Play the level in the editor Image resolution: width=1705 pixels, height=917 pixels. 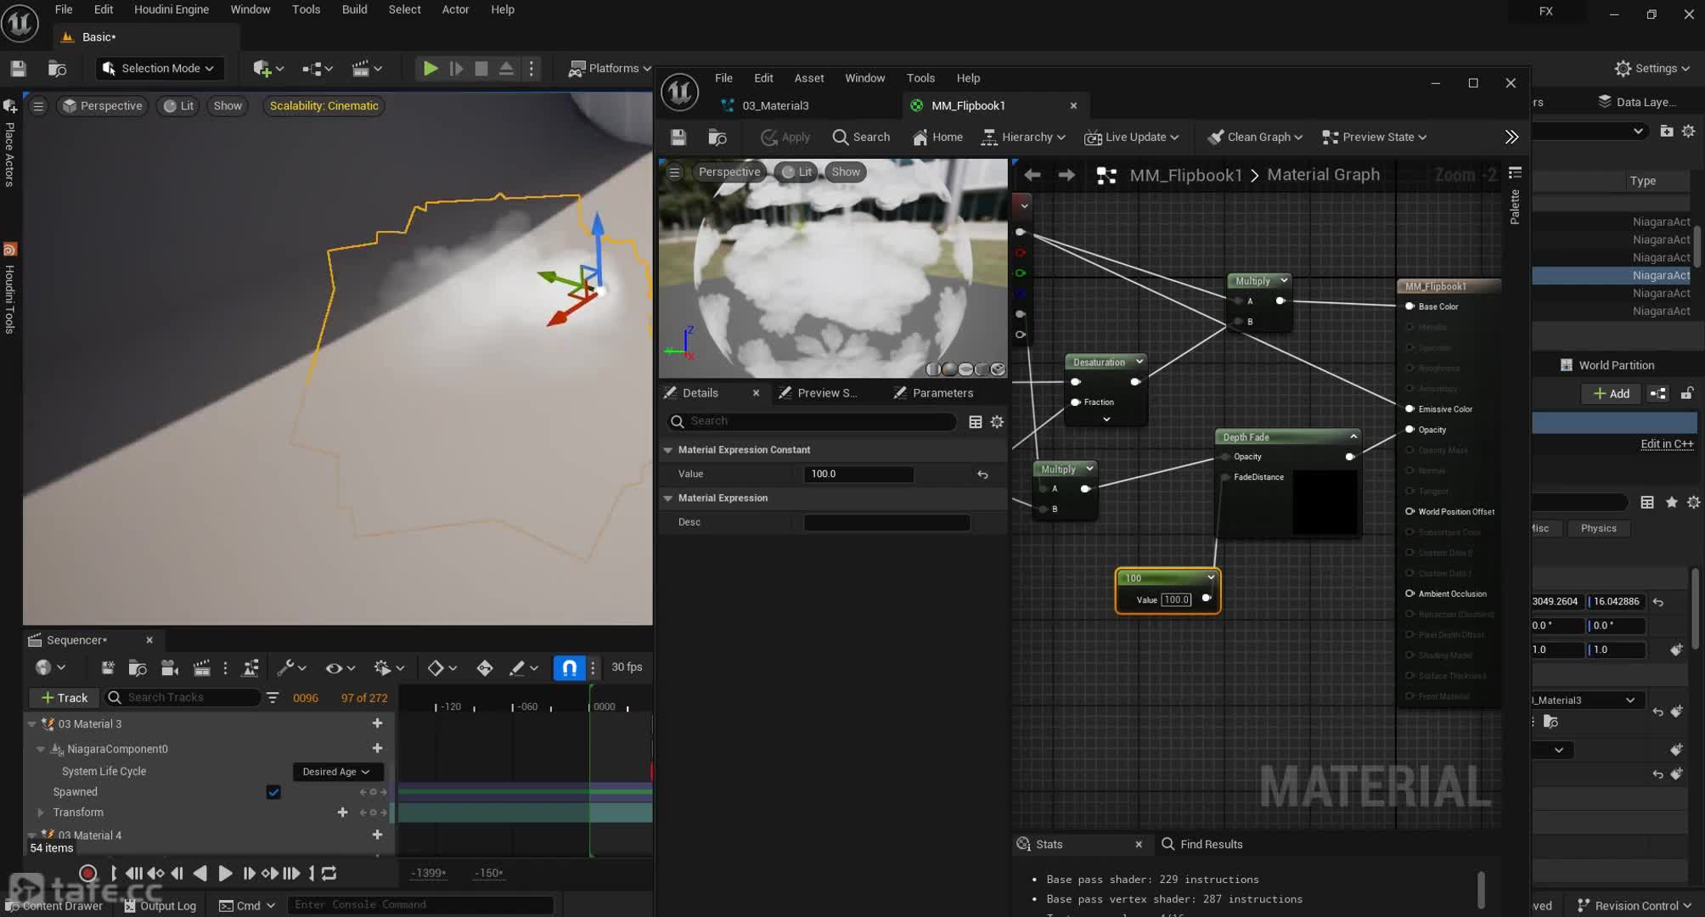click(x=430, y=69)
